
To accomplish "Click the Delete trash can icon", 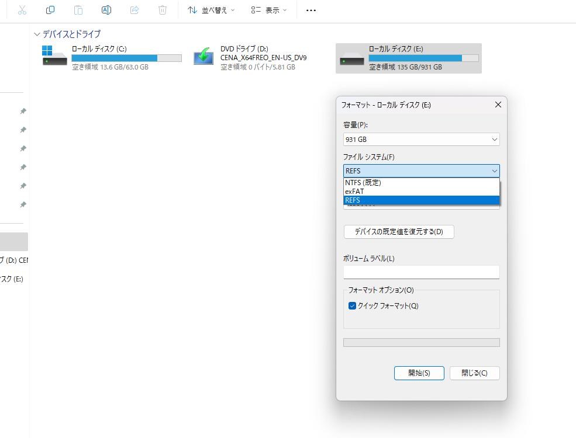I will click(x=163, y=10).
